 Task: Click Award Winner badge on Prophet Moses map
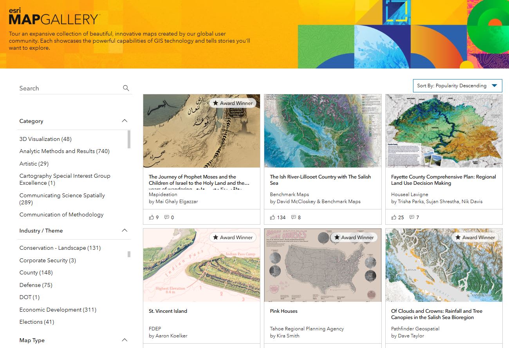[233, 103]
